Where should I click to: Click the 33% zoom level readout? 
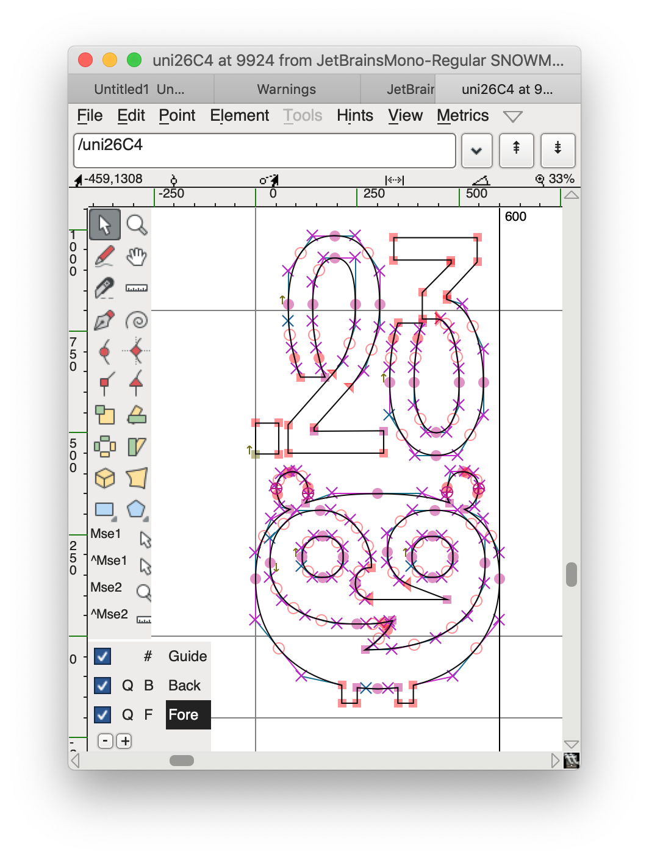point(562,179)
